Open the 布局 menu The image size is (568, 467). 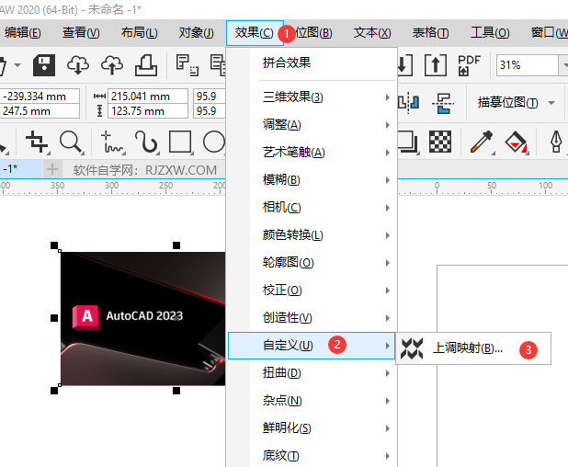(139, 33)
